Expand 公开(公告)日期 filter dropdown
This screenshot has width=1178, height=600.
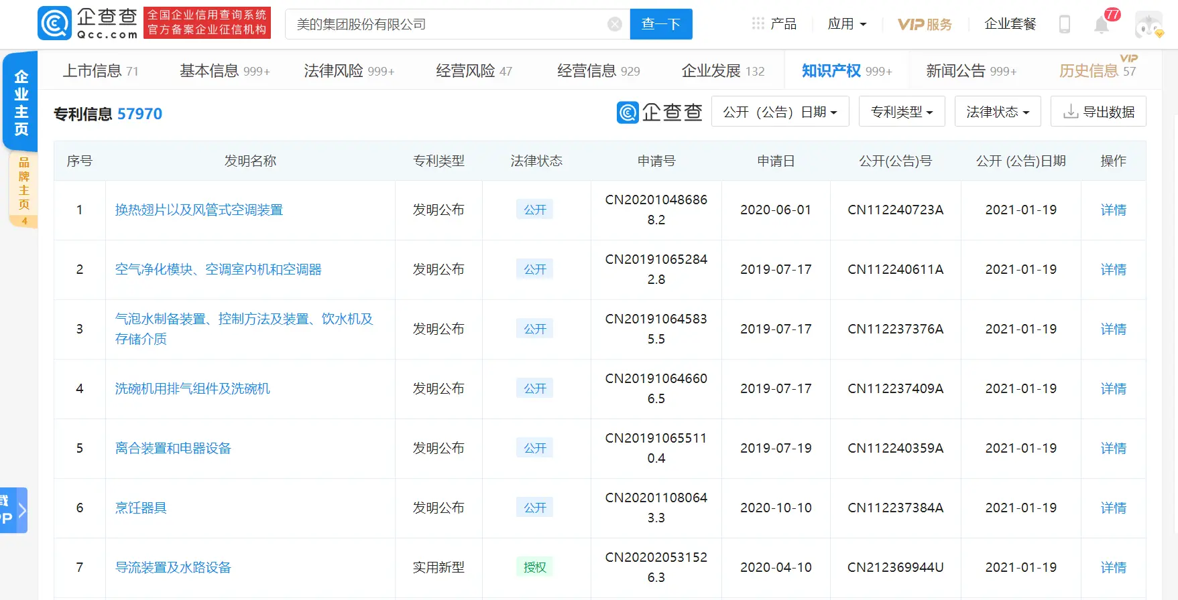tap(780, 112)
